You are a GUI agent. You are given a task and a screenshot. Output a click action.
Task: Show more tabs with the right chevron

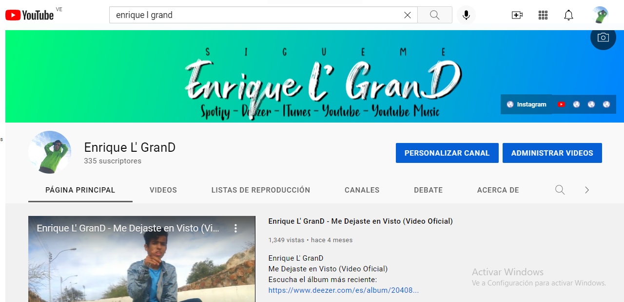point(587,190)
